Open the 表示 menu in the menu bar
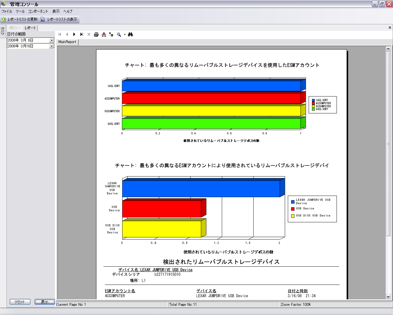The height and width of the screenshot is (315, 393). 56,11
